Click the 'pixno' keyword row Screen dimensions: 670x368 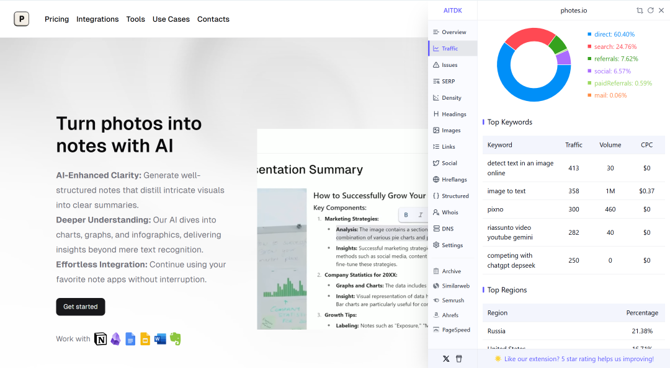tap(573, 209)
